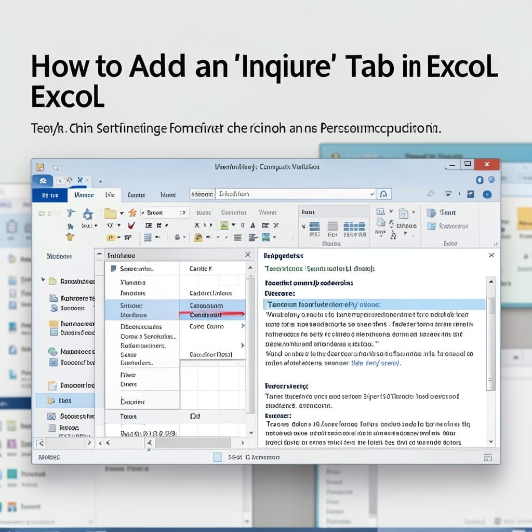Open the address field dropdown chevron

pyautogui.click(x=372, y=194)
